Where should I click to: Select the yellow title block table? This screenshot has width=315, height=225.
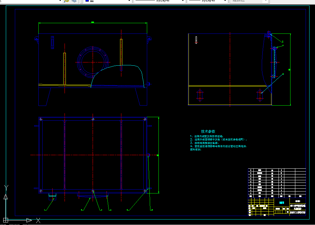point(277,207)
